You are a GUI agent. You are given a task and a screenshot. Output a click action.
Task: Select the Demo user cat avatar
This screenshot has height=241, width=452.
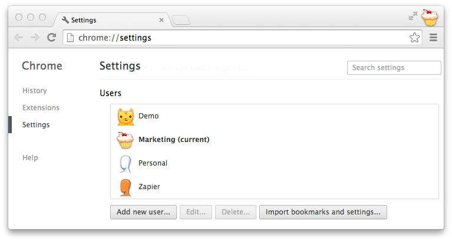point(126,116)
